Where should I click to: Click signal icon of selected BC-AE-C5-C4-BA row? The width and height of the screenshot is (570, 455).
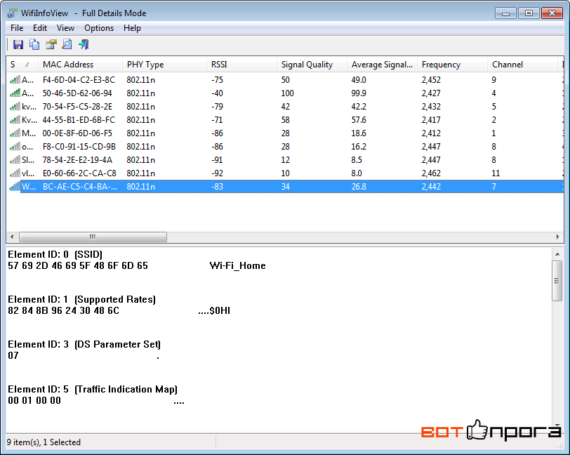[15, 187]
